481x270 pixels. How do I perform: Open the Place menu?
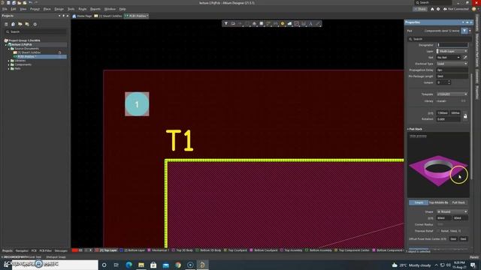[x=47, y=9]
